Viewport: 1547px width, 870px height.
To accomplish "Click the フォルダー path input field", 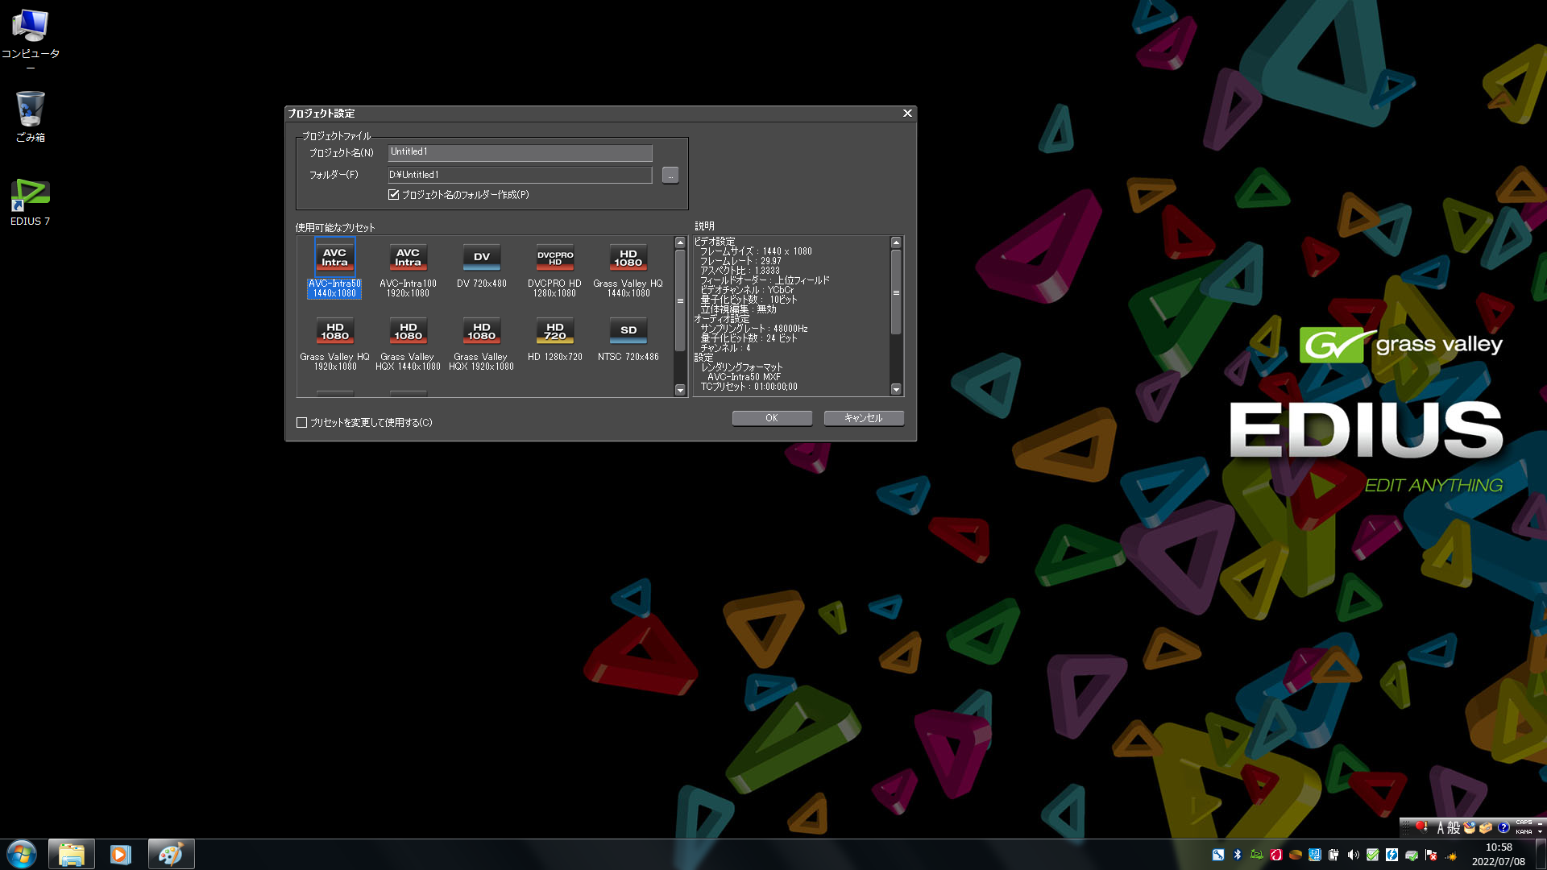I will coord(521,175).
